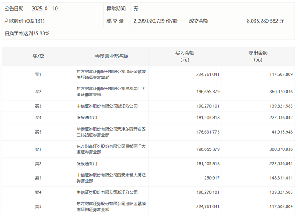This screenshot has width=298, height=218.
Task: Click 中信证券浙江分公司 in the 卖4 row
Action: point(107,192)
